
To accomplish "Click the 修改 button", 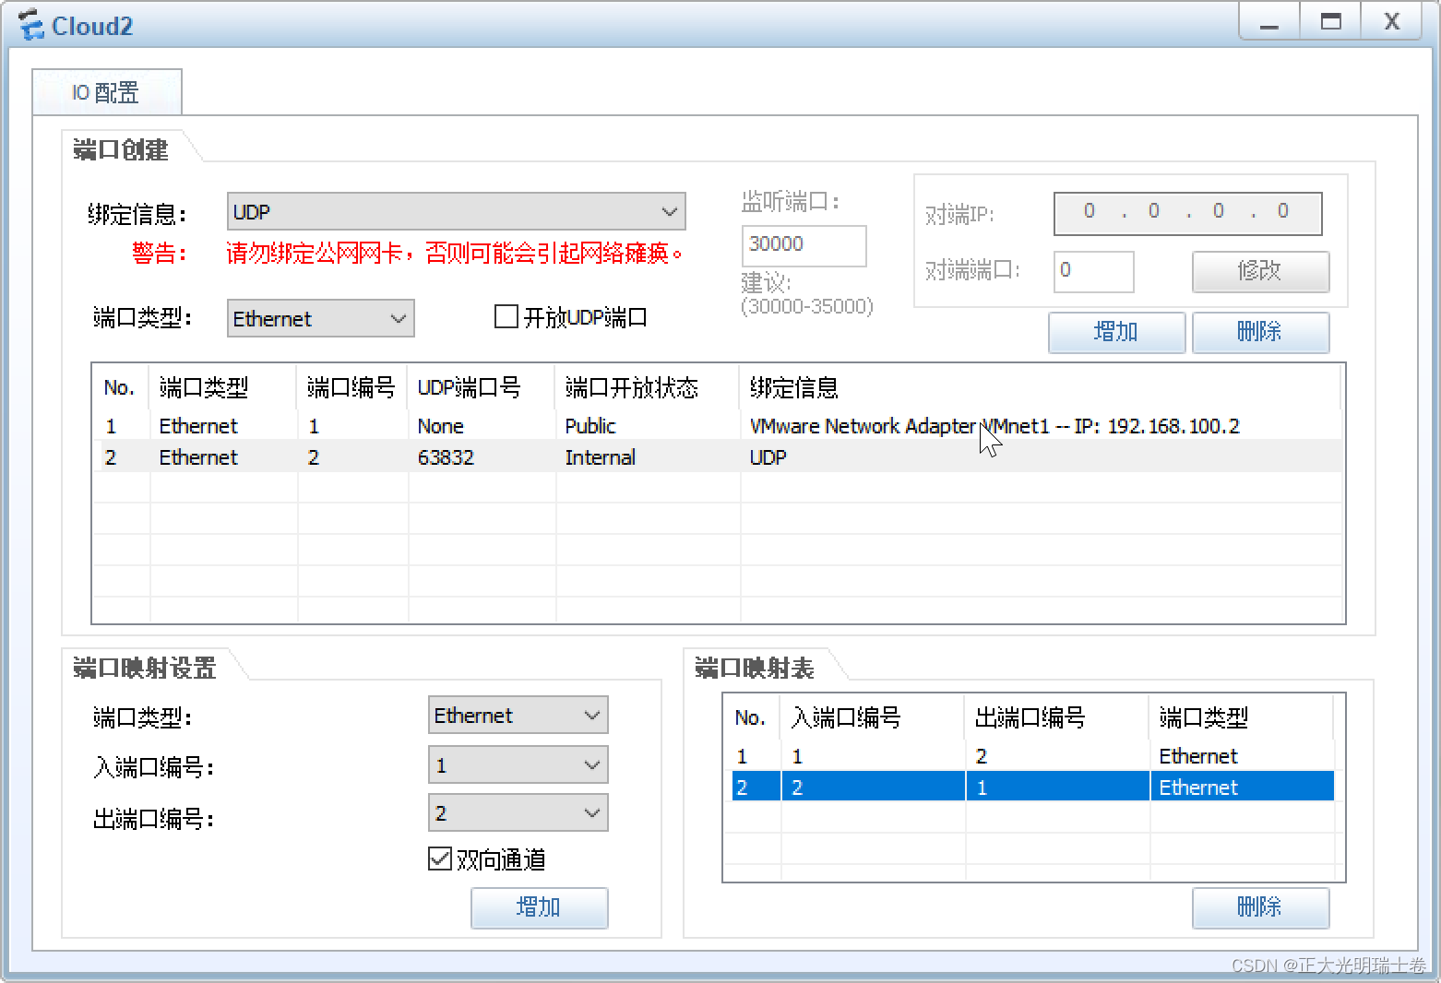I will pos(1260,271).
